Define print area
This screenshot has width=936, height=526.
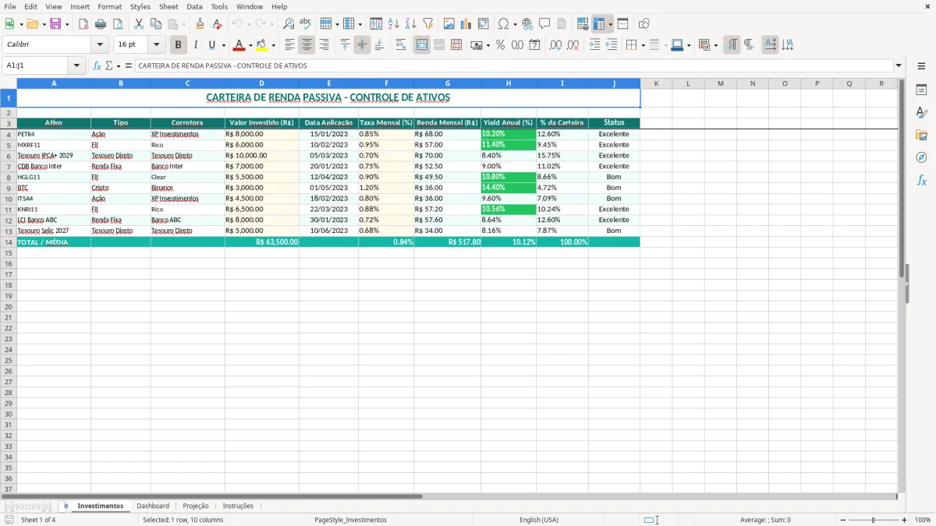point(583,24)
